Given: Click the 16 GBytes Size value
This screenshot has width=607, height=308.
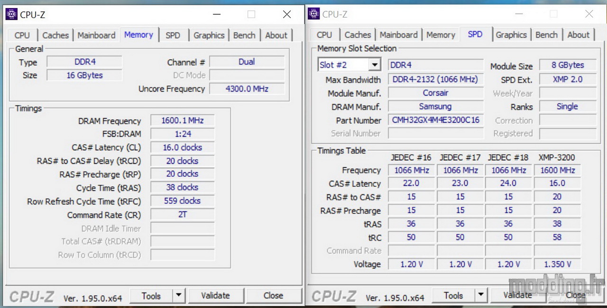Looking at the screenshot, I should pos(85,75).
